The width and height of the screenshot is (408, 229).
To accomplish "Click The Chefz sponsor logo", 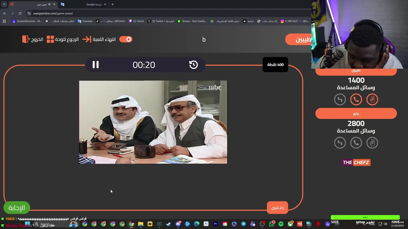I will [x=356, y=163].
